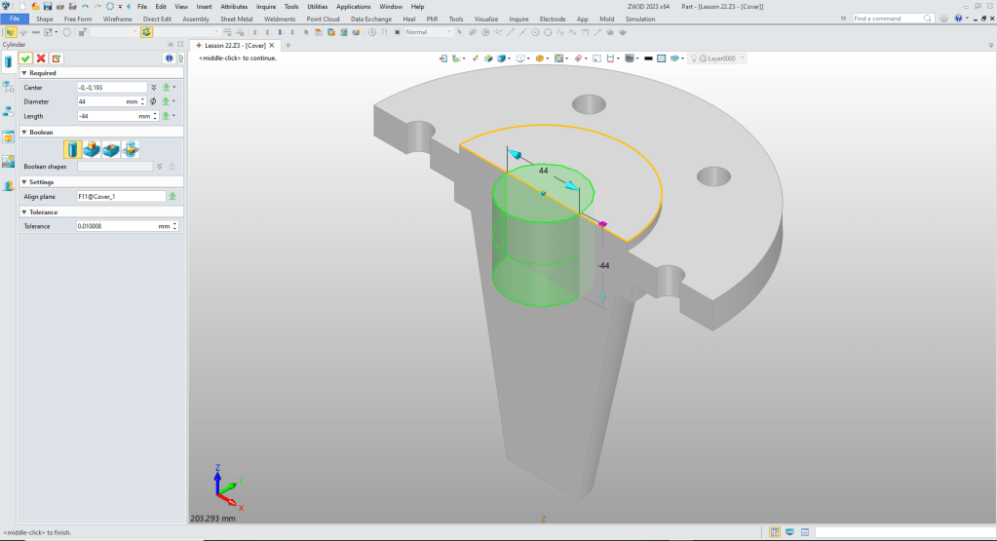
Task: Cancel the cylinder command with red X
Action: [x=41, y=58]
